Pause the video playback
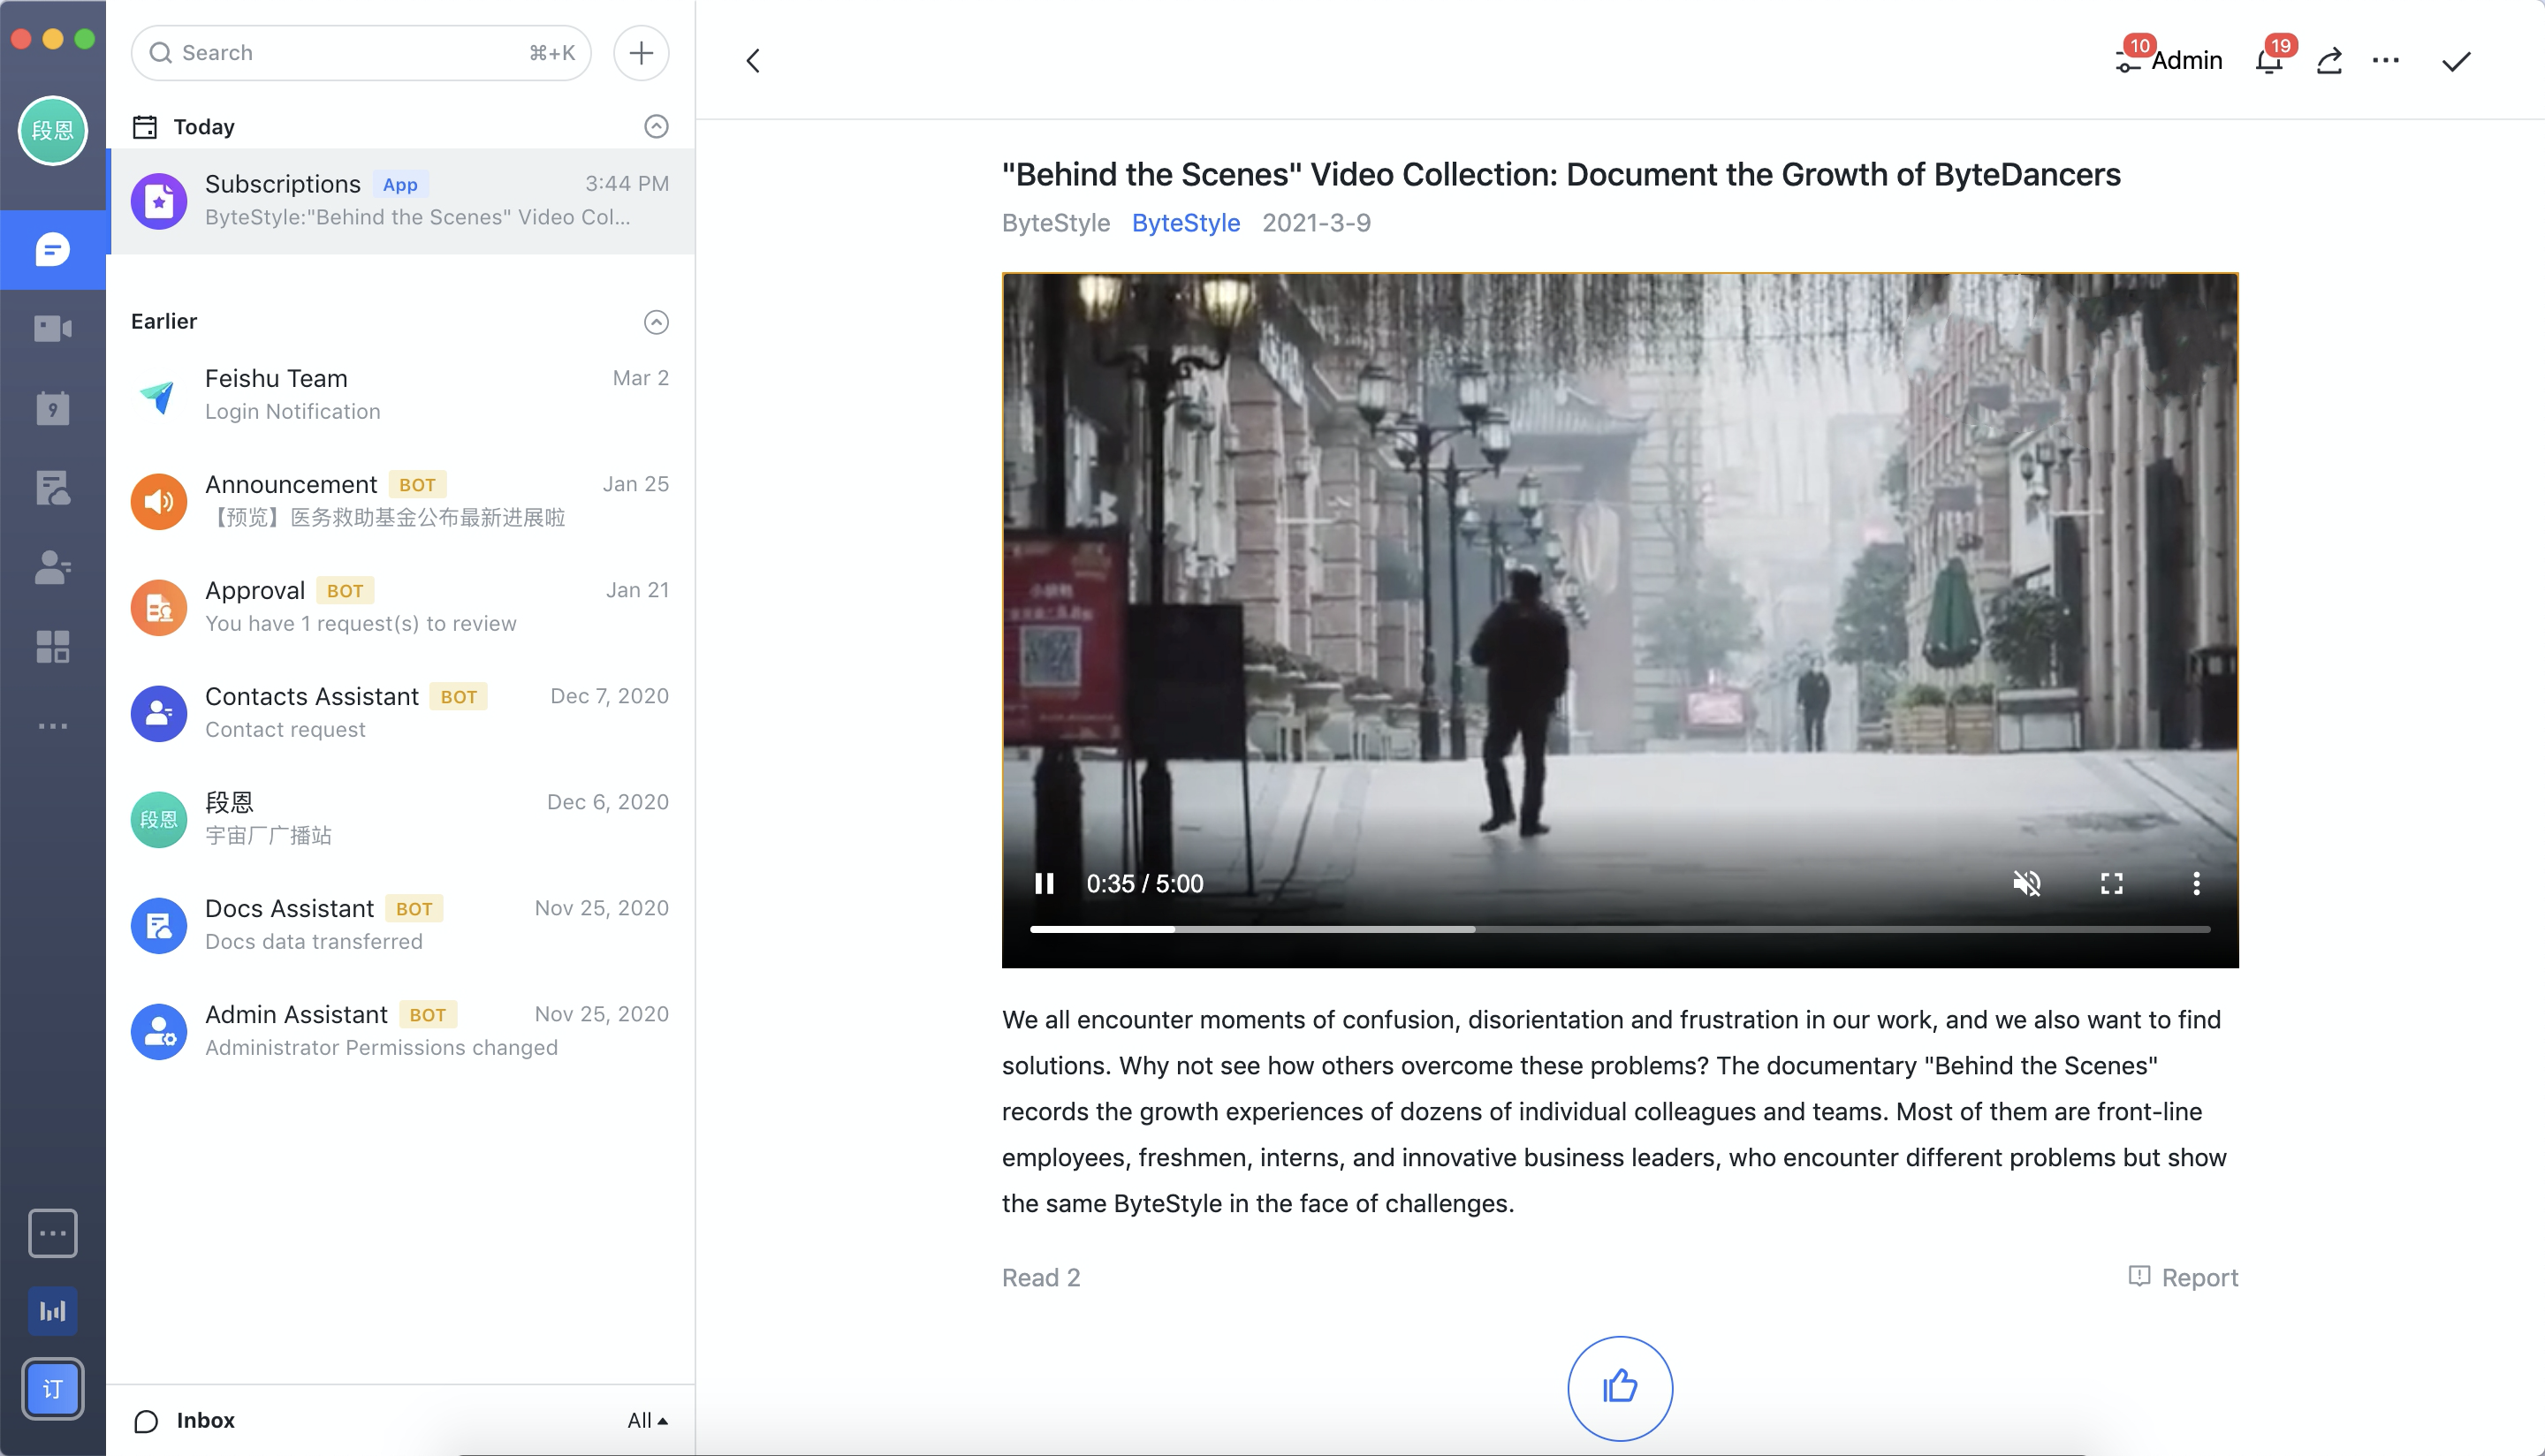 (x=1044, y=883)
